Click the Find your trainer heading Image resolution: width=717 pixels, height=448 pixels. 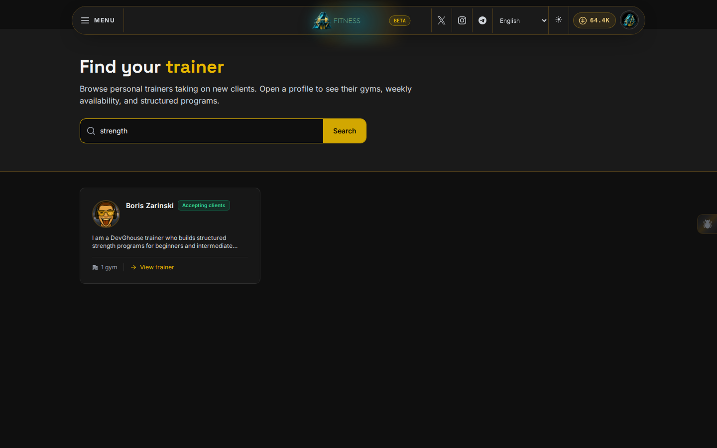pos(152,67)
